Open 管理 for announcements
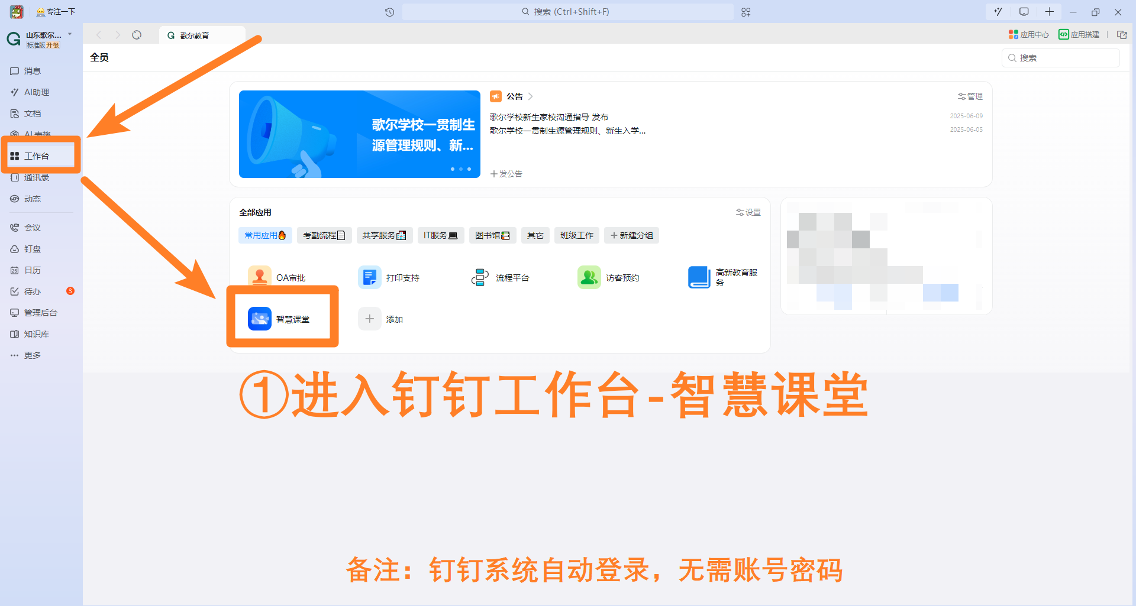 (970, 96)
